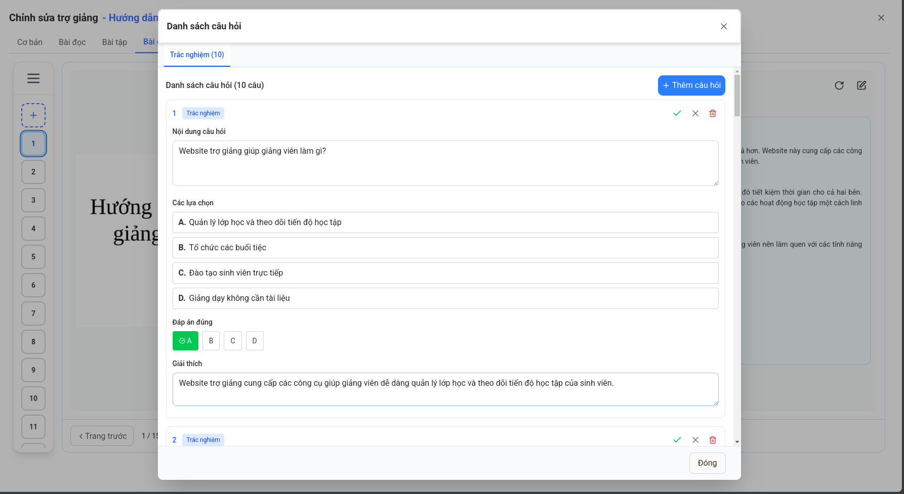Select answer B as correct answer
This screenshot has width=904, height=494.
[211, 341]
